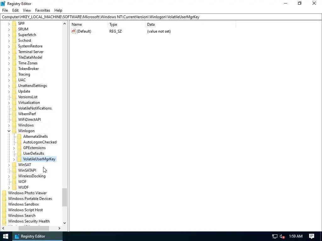This screenshot has height=241, width=322.
Task: Click the WOF folder icon
Action: pos(14,182)
